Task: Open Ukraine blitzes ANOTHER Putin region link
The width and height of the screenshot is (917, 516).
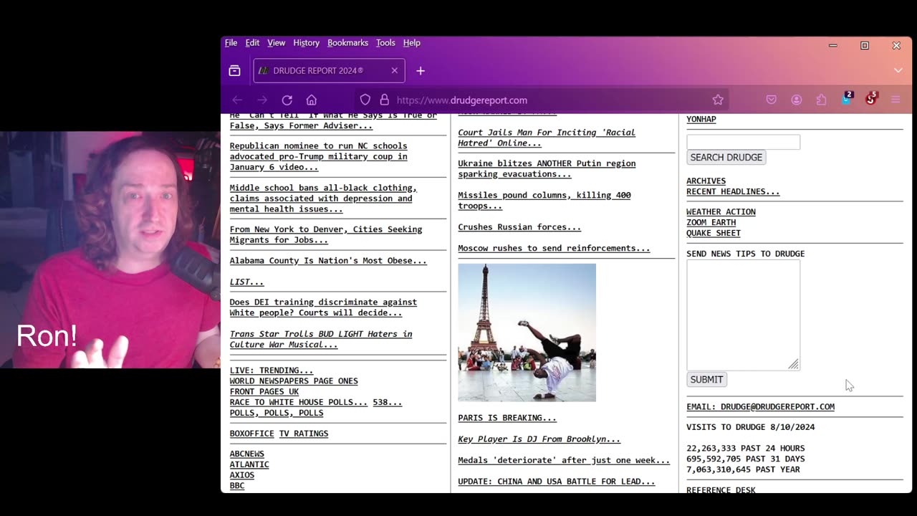Action: 547,169
